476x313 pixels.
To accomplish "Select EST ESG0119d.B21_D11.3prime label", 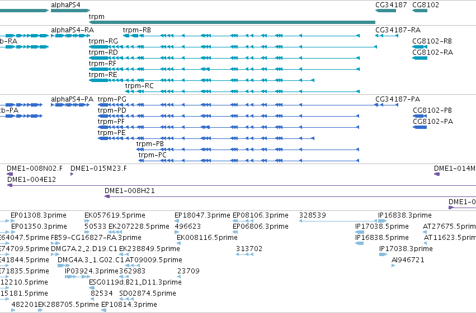I will tap(135, 282).
